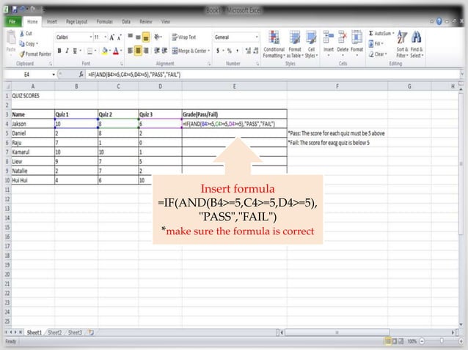Open the Font dialog launcher
The width and height of the screenshot is (468, 350).
pyautogui.click(x=122, y=64)
